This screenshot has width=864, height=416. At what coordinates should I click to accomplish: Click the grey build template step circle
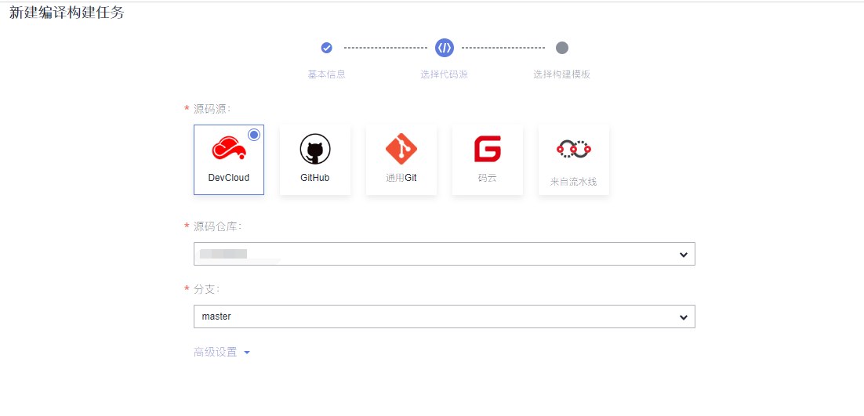[x=562, y=48]
